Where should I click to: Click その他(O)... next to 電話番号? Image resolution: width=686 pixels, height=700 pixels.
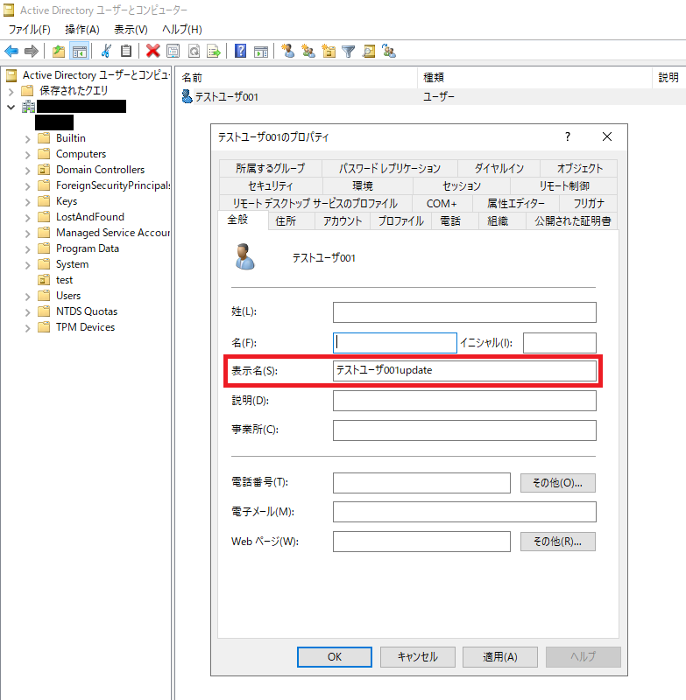pos(558,483)
